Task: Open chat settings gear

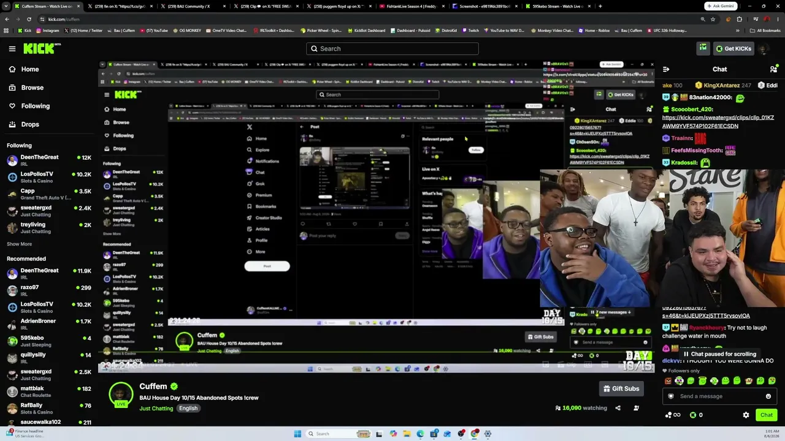Action: click(746, 415)
